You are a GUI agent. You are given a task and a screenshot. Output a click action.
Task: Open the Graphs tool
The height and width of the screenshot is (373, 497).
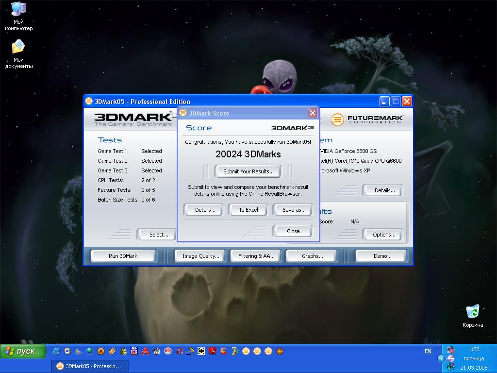pos(312,256)
